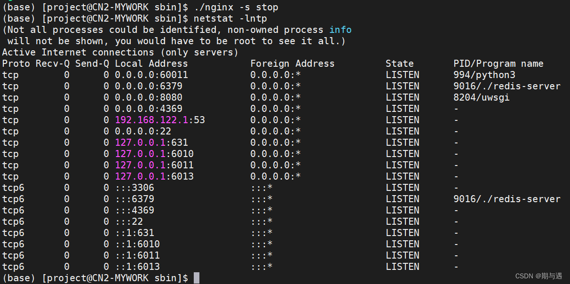Click local address '127.0.0.1:6011'
Image resolution: width=570 pixels, height=284 pixels.
coord(154,166)
